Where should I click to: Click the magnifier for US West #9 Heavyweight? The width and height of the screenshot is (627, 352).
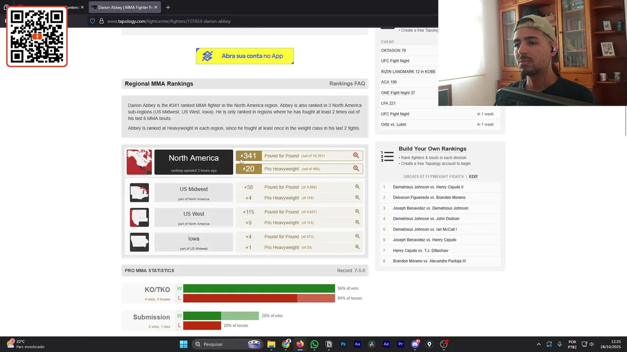pos(357,222)
